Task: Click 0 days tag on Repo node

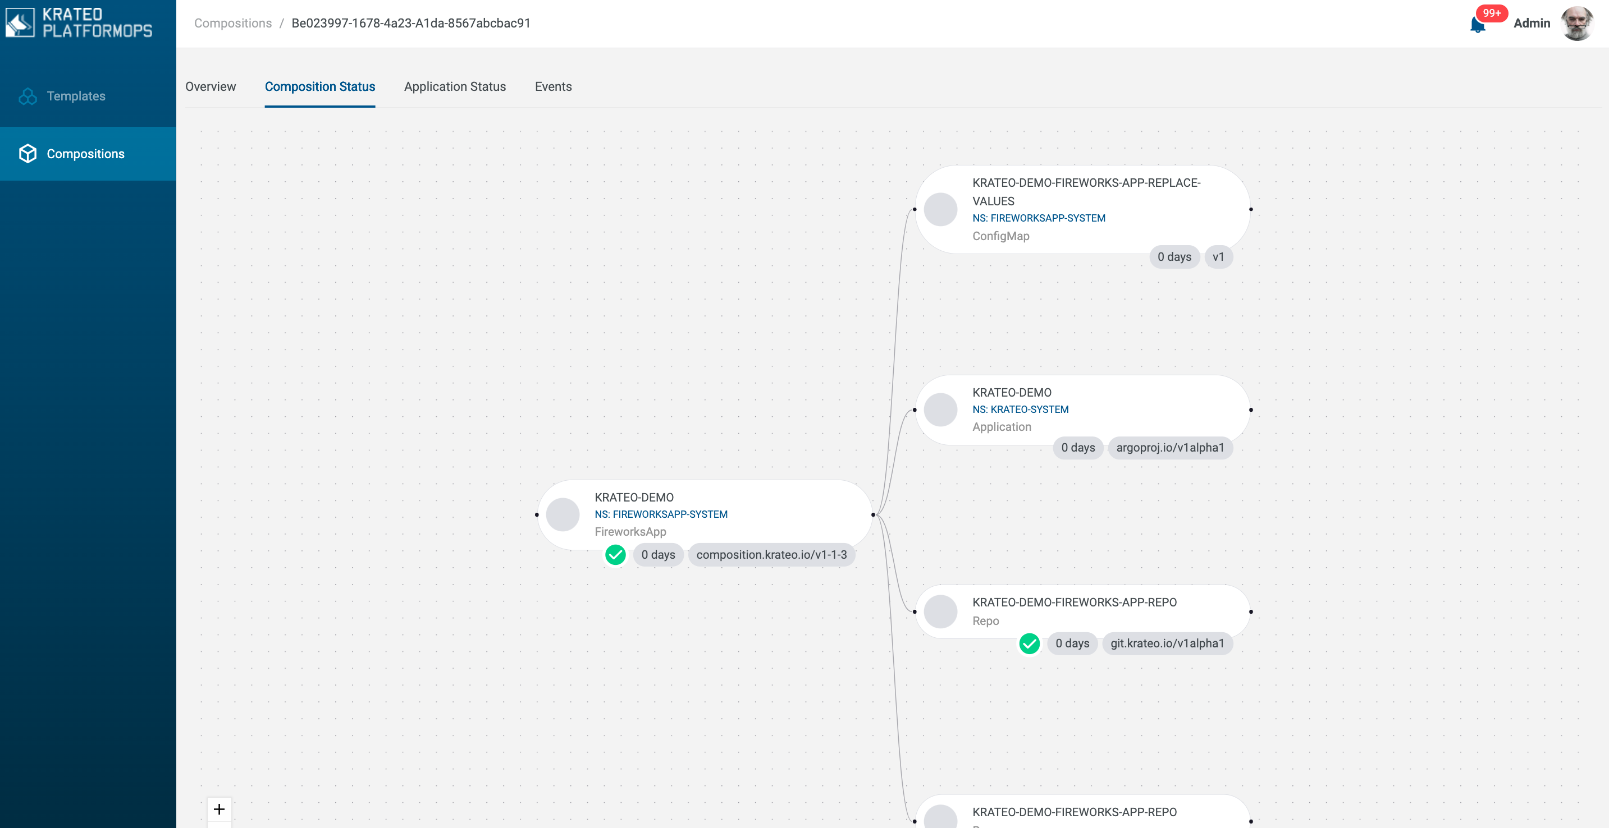Action: click(x=1072, y=643)
